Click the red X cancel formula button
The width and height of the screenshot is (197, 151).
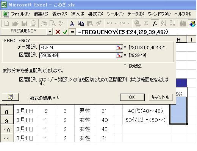tap(58, 32)
